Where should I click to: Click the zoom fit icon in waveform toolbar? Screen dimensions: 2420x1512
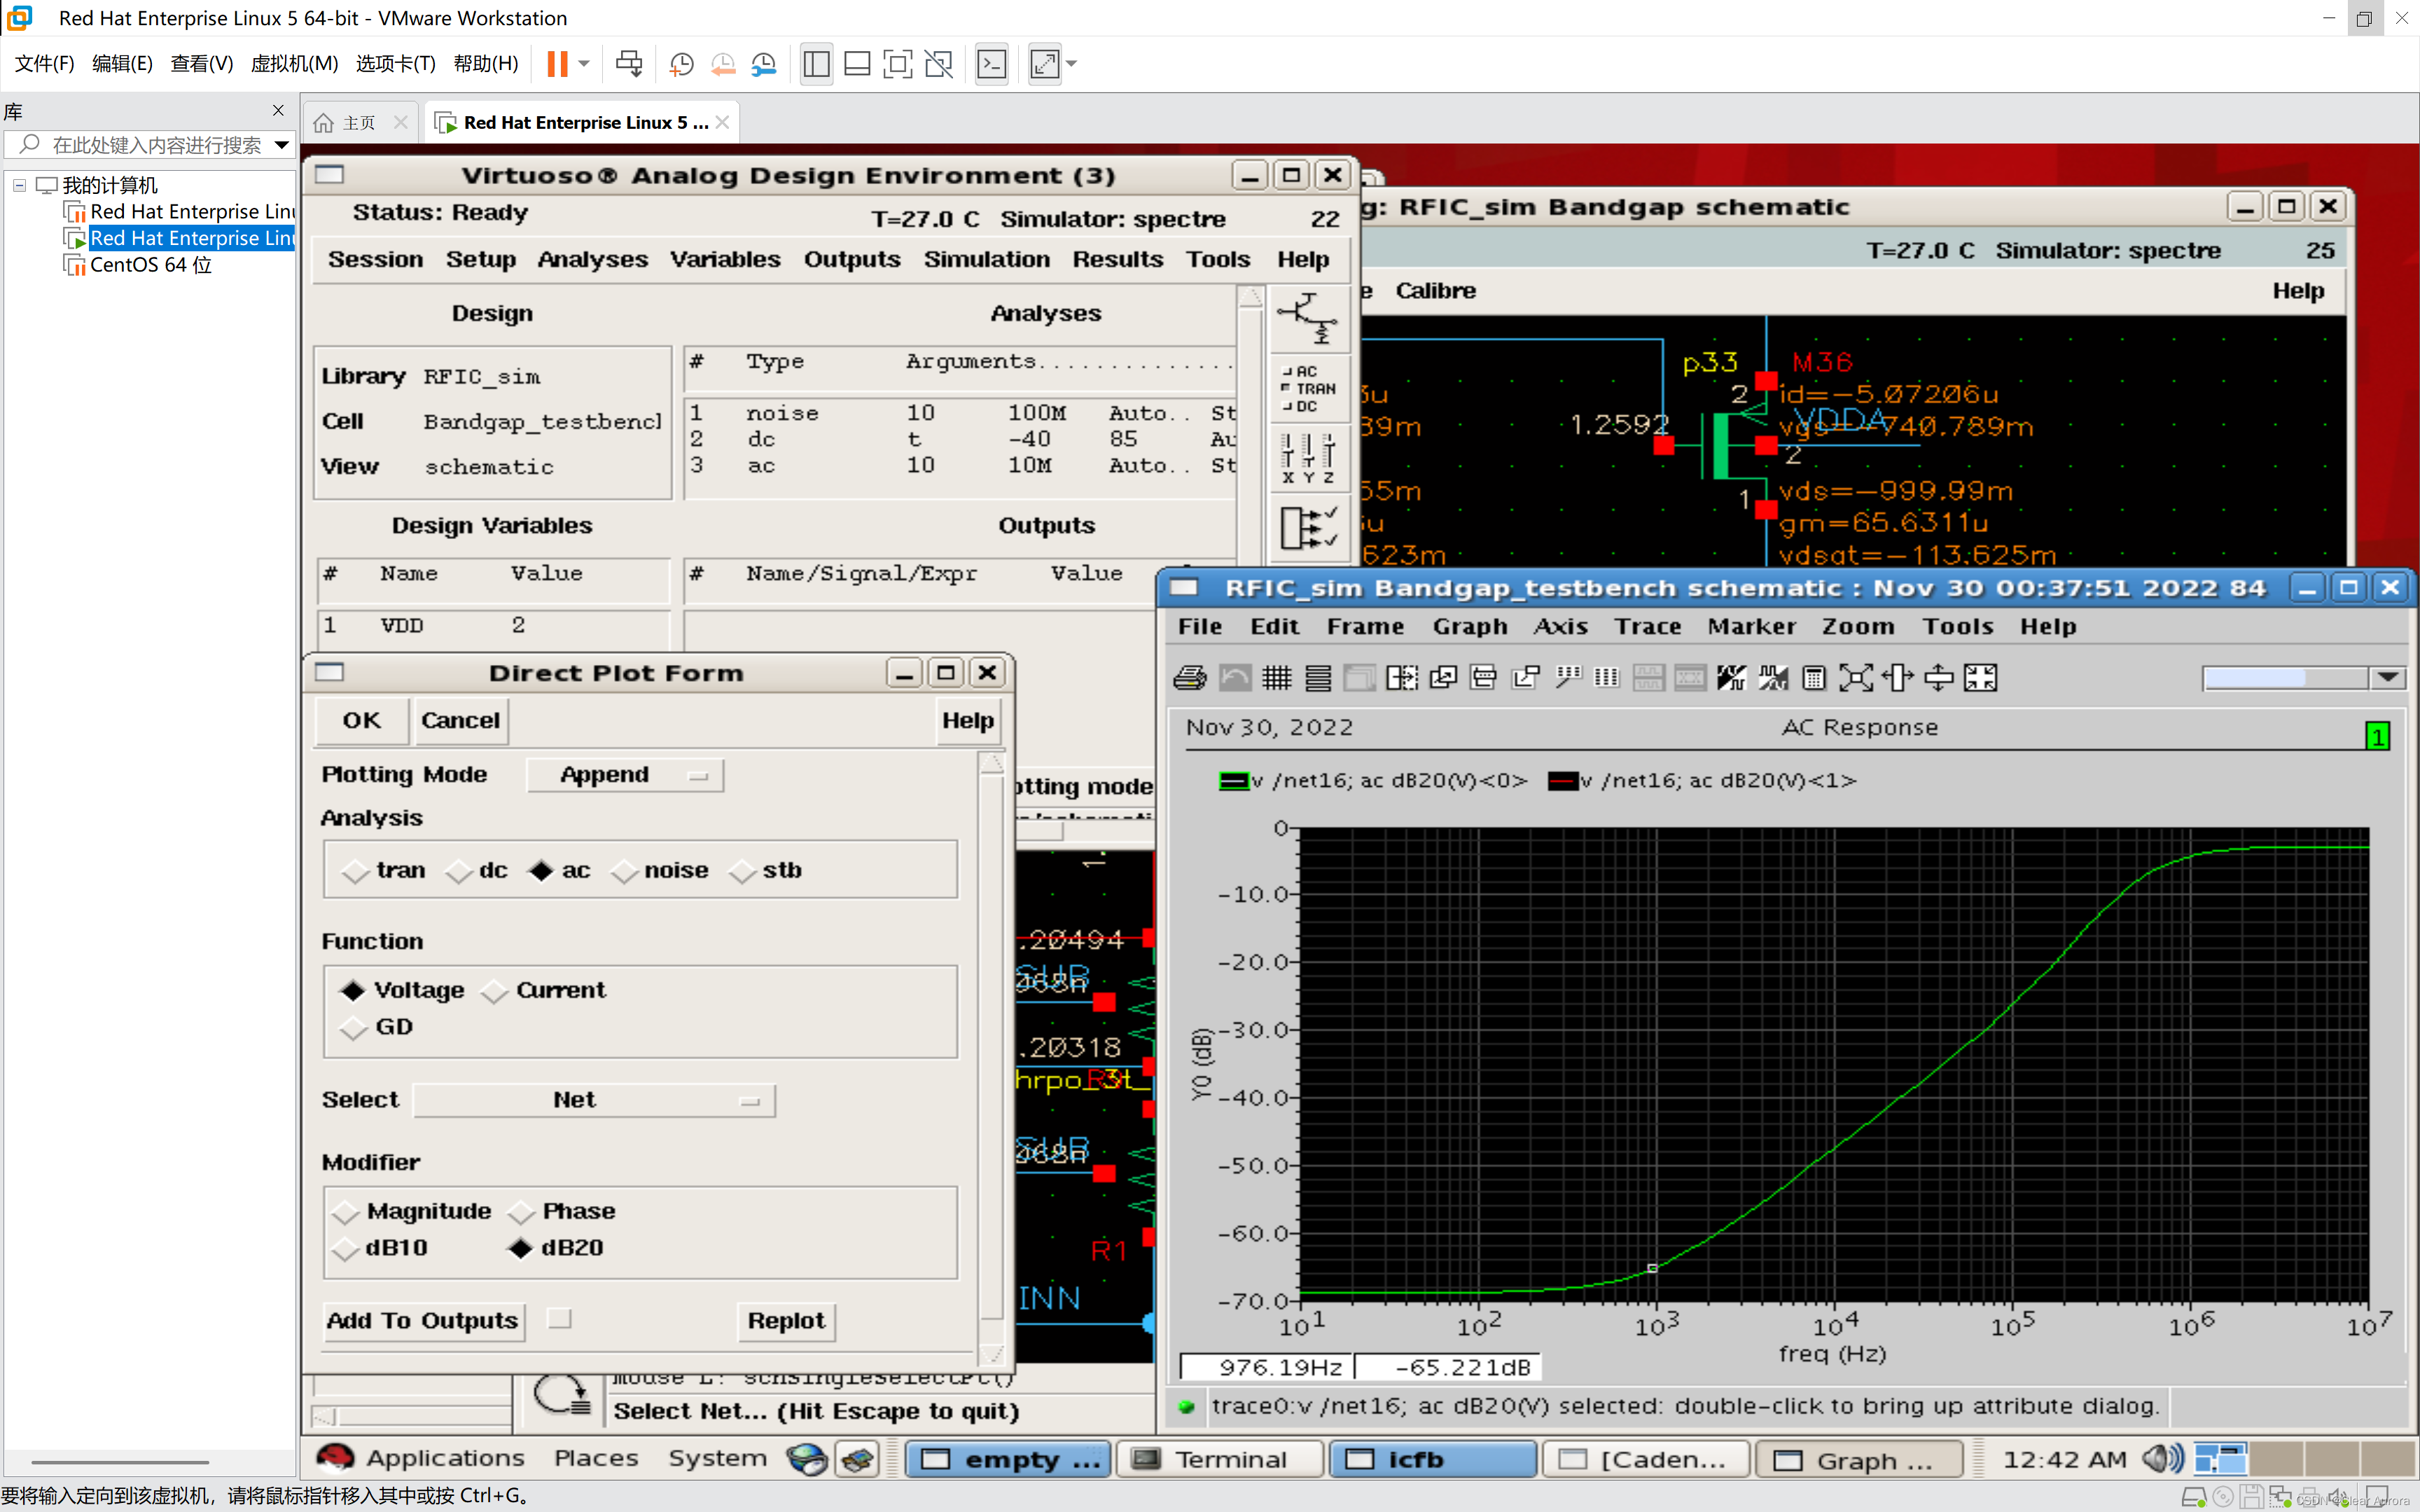point(1856,678)
